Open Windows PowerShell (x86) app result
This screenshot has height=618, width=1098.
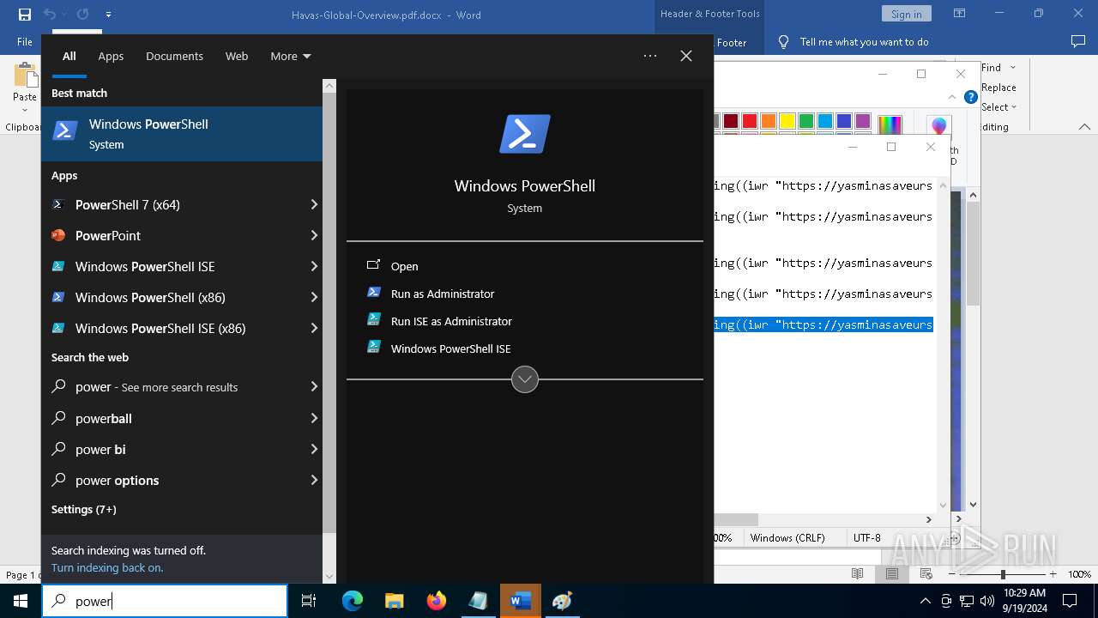point(174,297)
